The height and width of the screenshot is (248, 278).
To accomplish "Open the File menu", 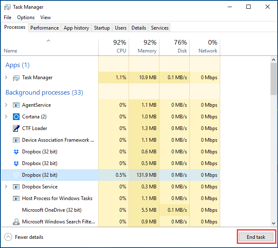I will [7, 18].
